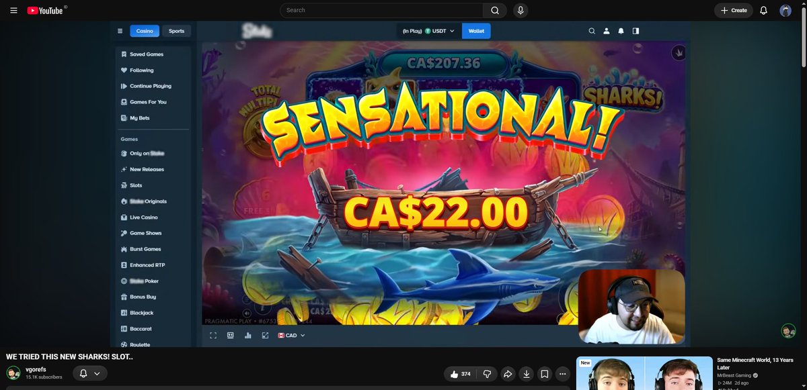Toggle the casino sidebar hamburger menu
This screenshot has height=390, width=807.
point(120,31)
